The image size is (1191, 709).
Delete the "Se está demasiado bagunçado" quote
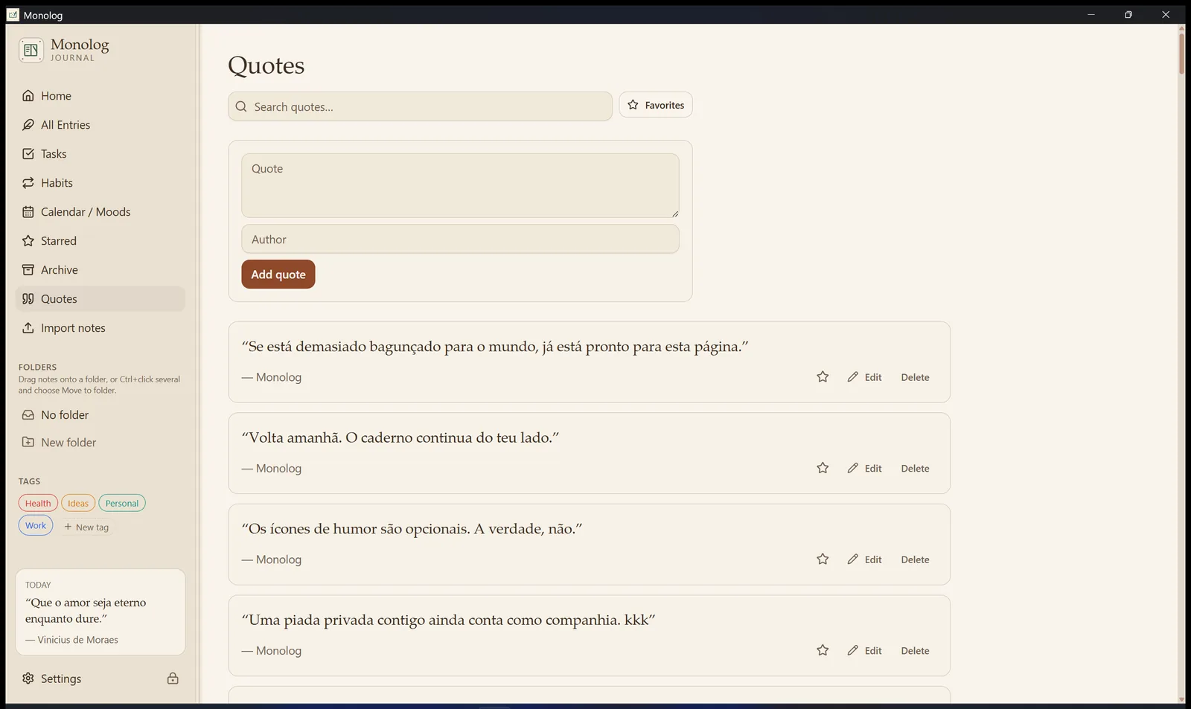915,377
